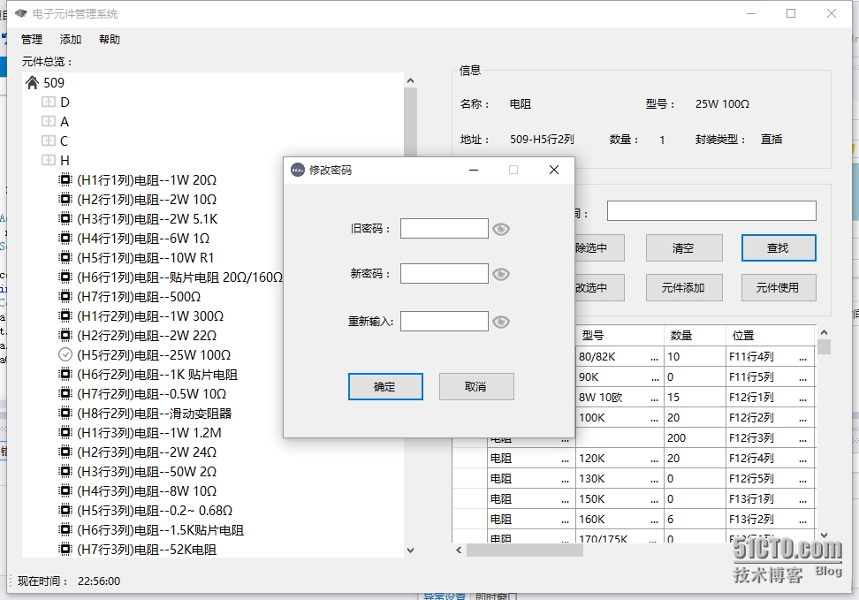The height and width of the screenshot is (600, 859).
Task: Click table vertical scrollbar up arrow
Action: (824, 332)
